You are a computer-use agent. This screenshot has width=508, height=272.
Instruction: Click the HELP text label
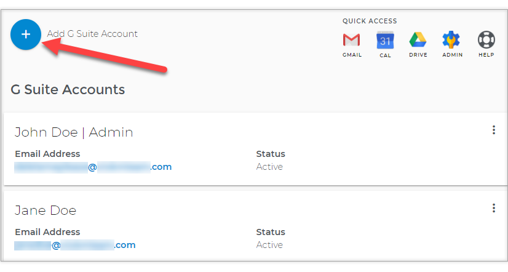[486, 55]
